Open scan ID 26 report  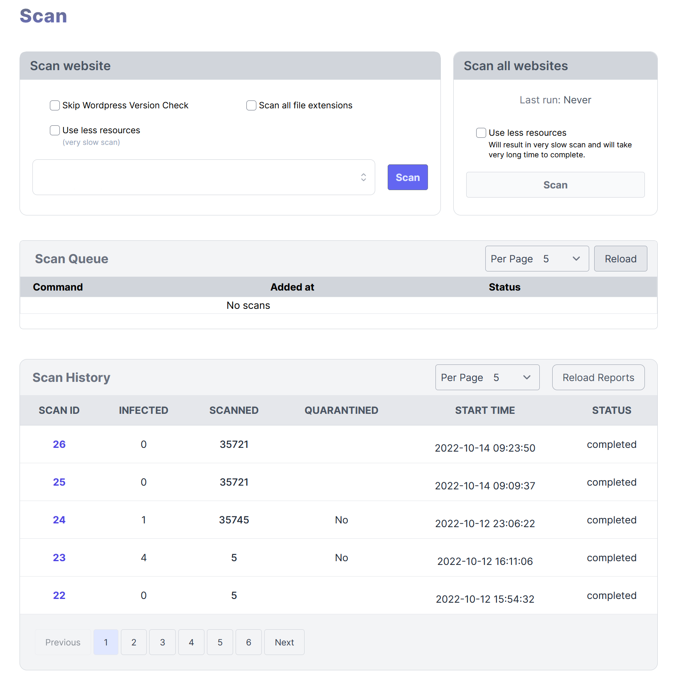59,444
